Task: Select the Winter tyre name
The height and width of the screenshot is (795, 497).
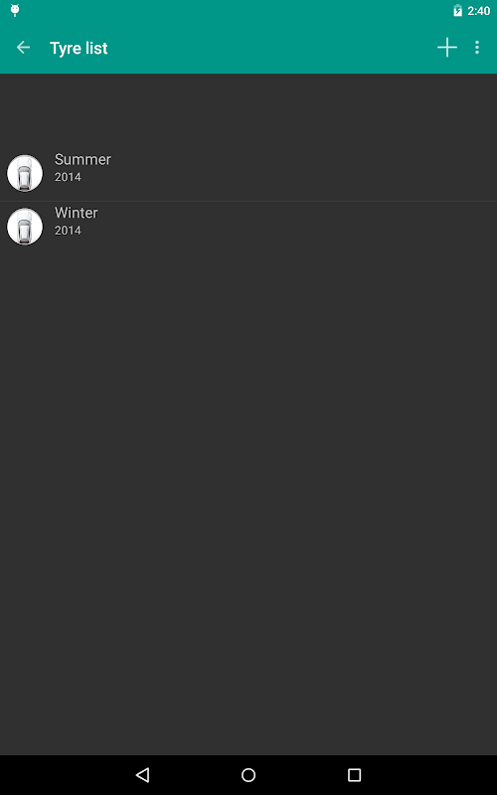Action: [77, 213]
